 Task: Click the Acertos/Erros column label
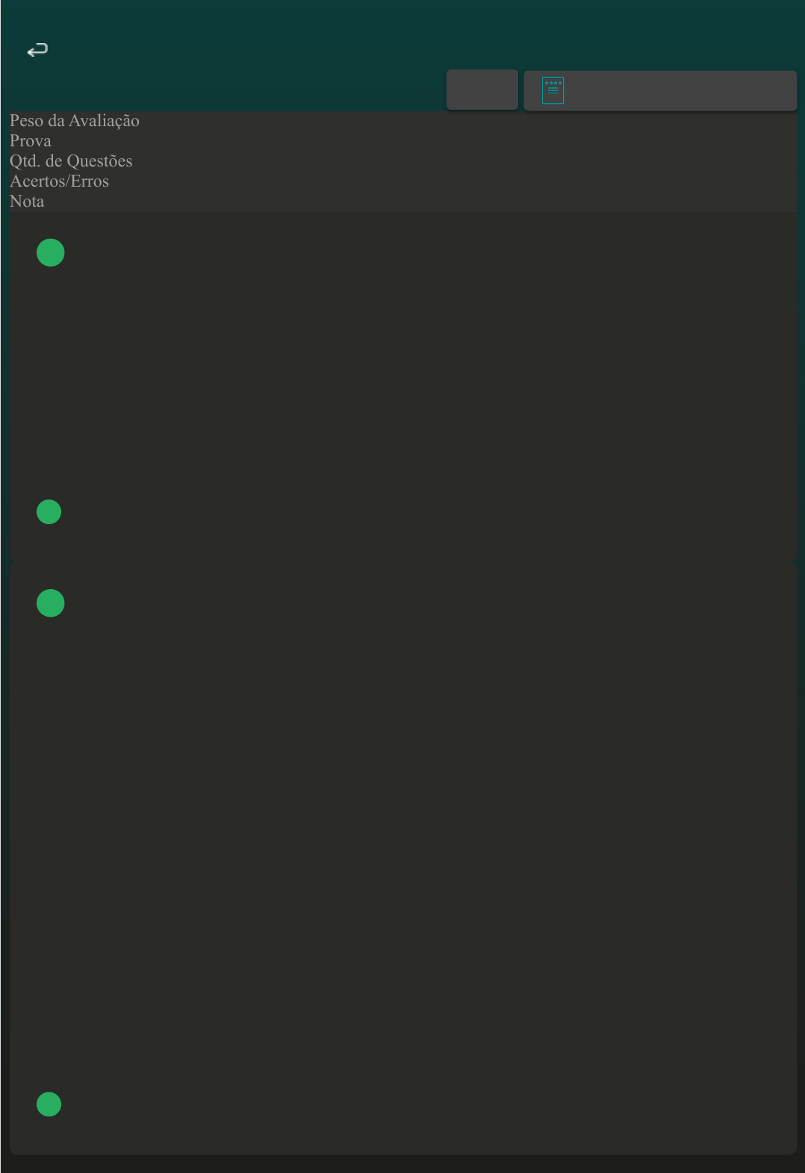point(60,181)
